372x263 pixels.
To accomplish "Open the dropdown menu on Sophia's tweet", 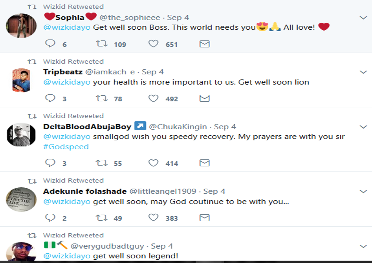I will click(364, 18).
